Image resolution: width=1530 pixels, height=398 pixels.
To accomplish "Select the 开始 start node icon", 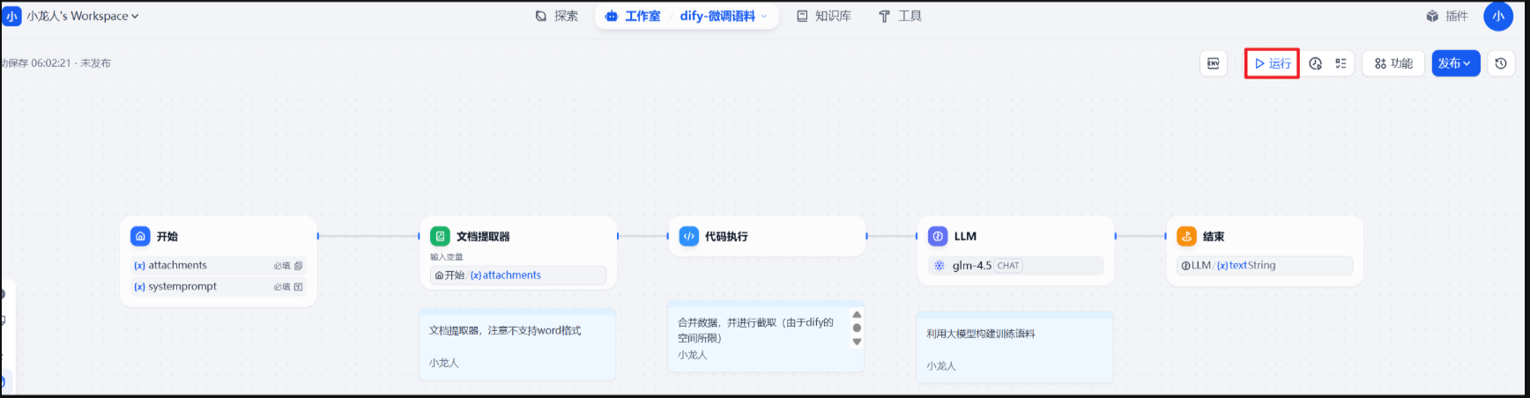I will (140, 236).
